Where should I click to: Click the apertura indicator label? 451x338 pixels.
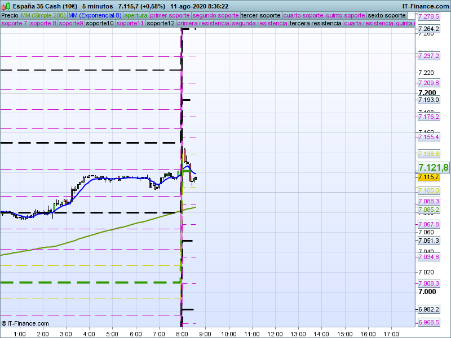pos(136,15)
